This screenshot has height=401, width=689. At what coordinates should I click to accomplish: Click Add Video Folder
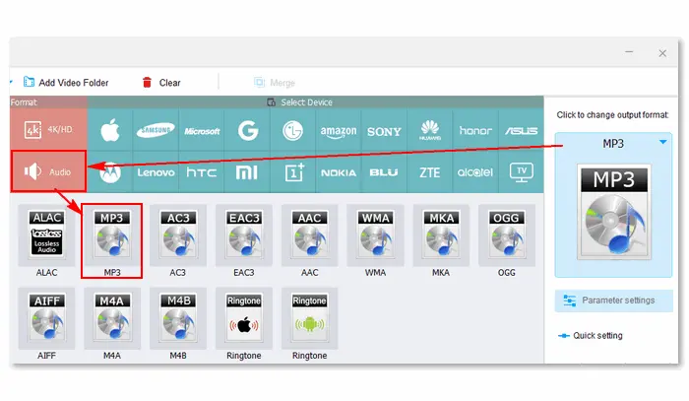(66, 82)
